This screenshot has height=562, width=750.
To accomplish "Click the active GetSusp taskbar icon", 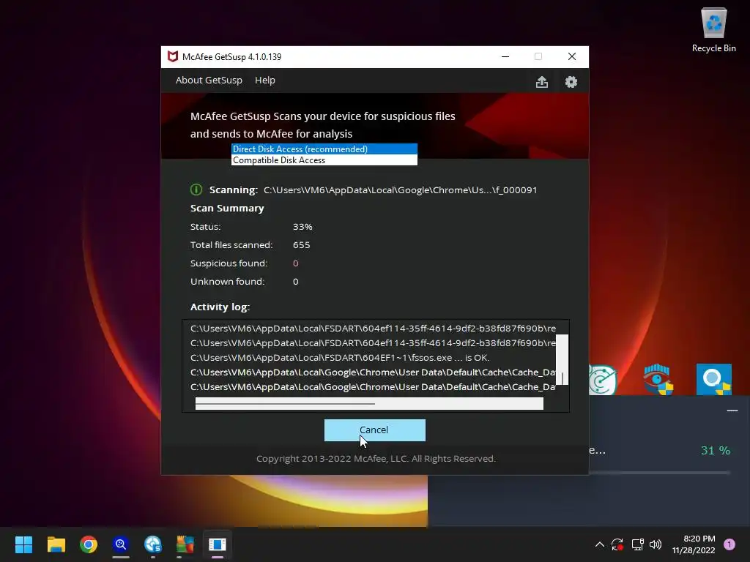I will click(x=217, y=544).
